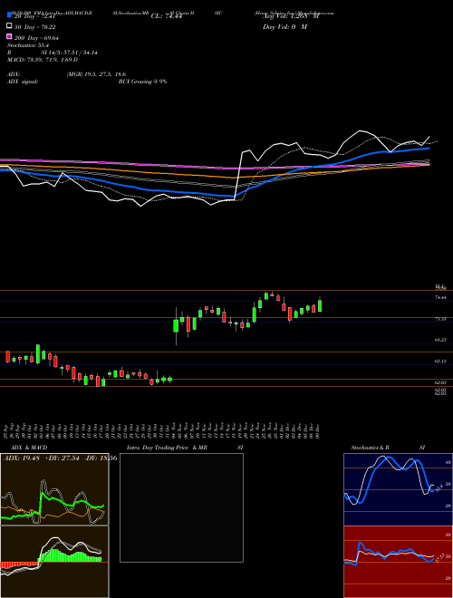453x598 pixels.
Task: Select the '200 Day - 69.64' label
Action: [x=36, y=37]
